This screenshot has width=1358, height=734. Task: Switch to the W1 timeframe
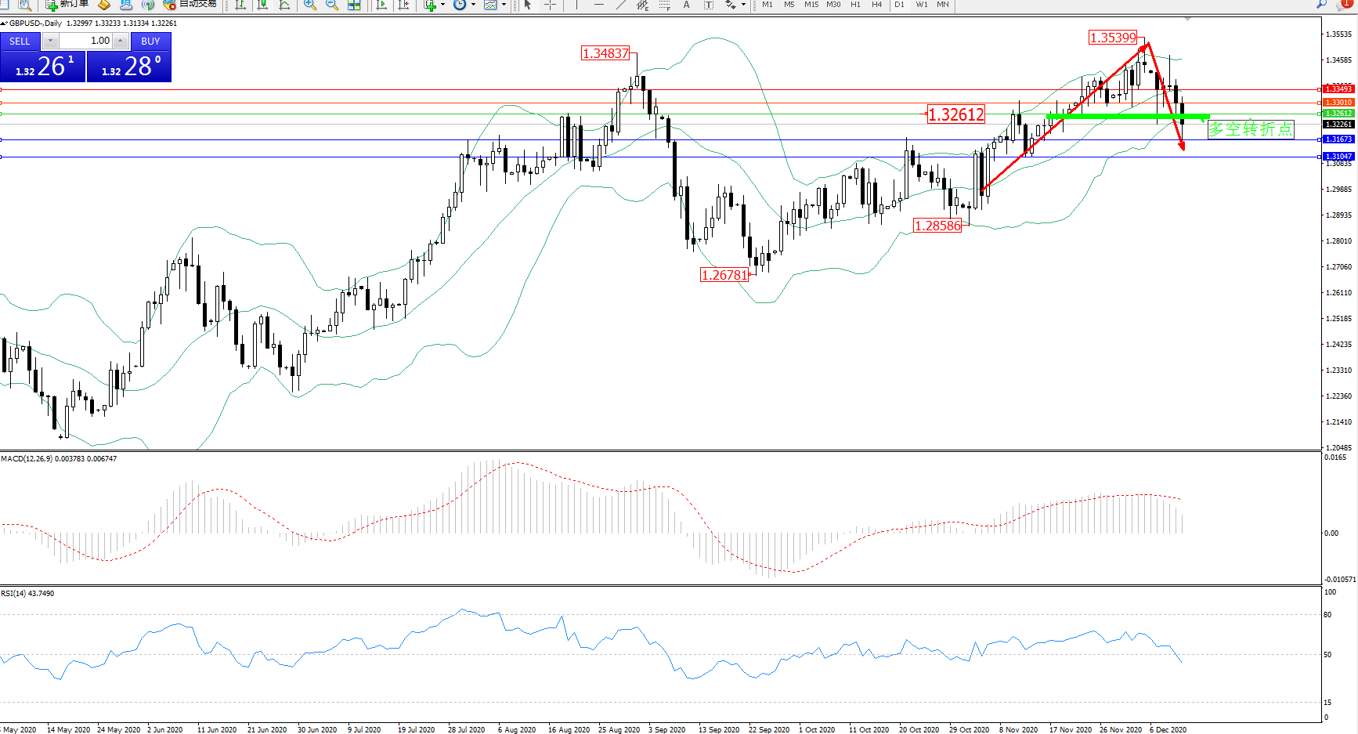pyautogui.click(x=922, y=5)
